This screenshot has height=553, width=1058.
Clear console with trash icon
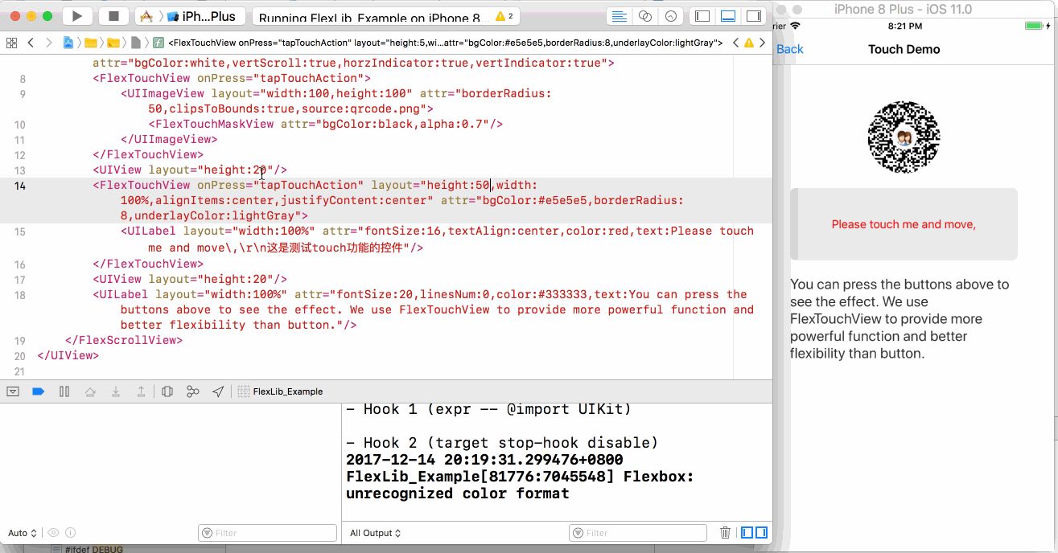725,533
